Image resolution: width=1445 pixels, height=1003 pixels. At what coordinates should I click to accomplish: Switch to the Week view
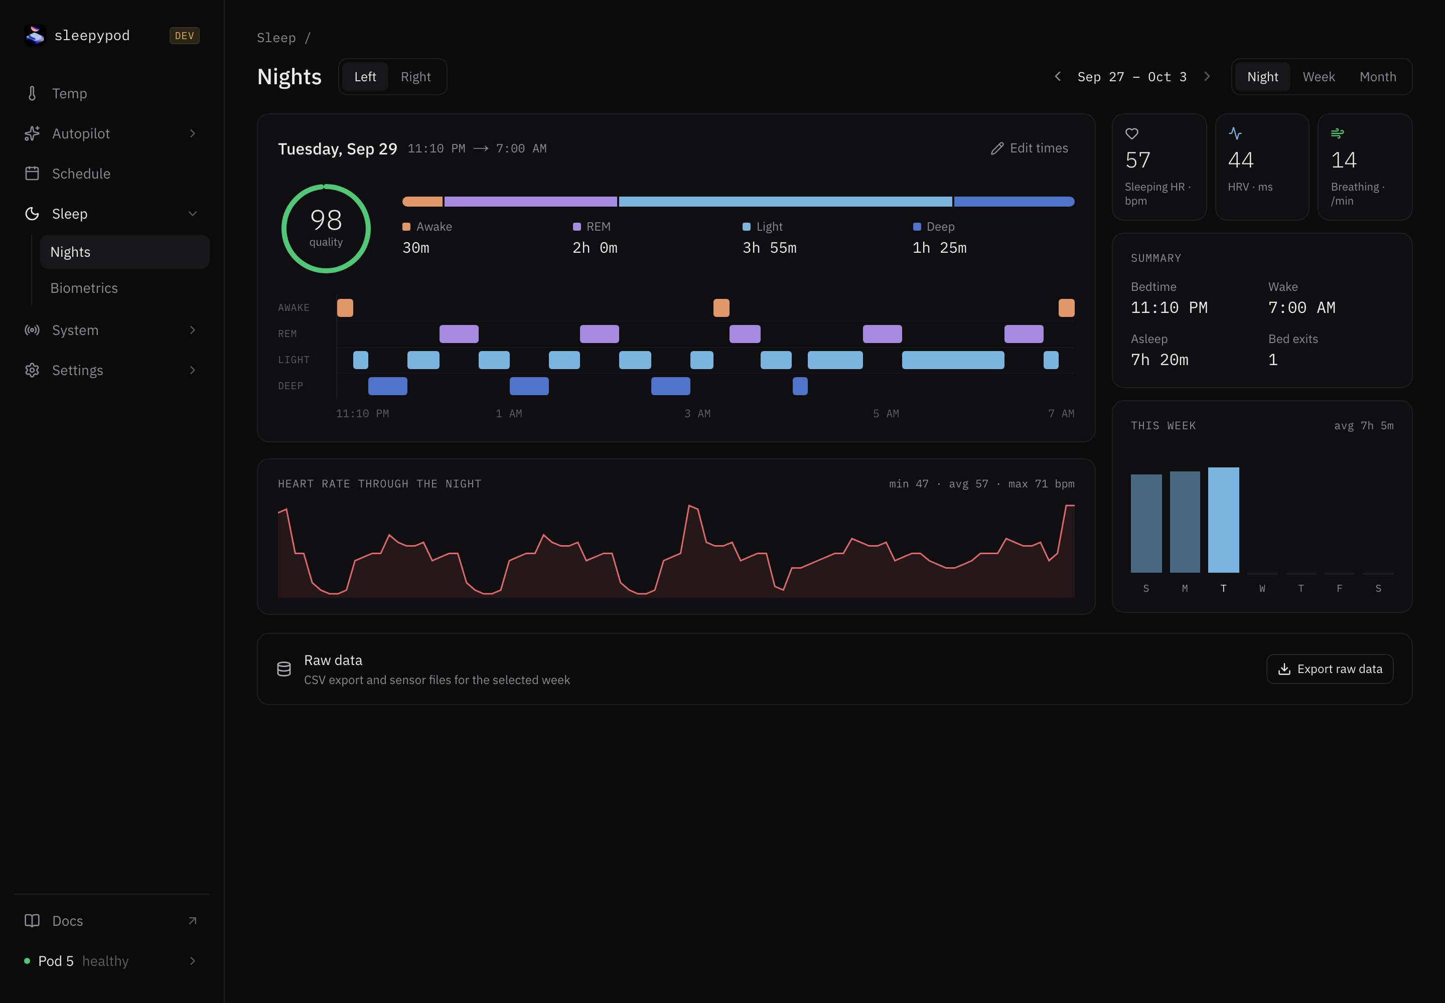pyautogui.click(x=1319, y=77)
